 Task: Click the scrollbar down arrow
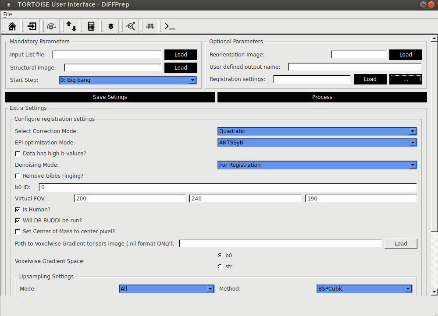click(x=434, y=292)
